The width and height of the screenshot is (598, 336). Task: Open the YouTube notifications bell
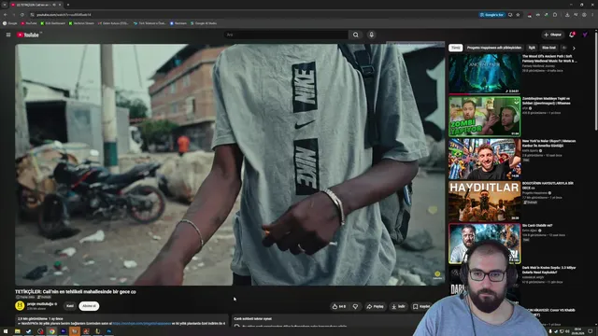pyautogui.click(x=572, y=35)
